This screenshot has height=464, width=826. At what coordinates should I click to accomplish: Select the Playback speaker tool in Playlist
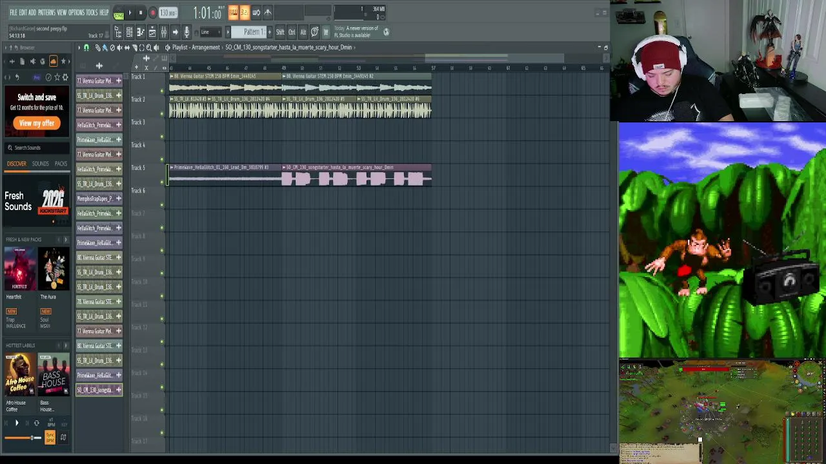(156, 48)
